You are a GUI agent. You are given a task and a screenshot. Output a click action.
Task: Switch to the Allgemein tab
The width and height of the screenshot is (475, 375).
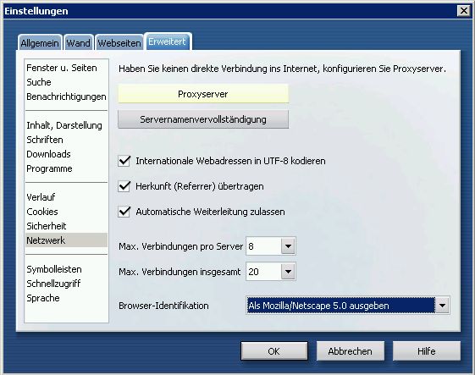click(40, 43)
